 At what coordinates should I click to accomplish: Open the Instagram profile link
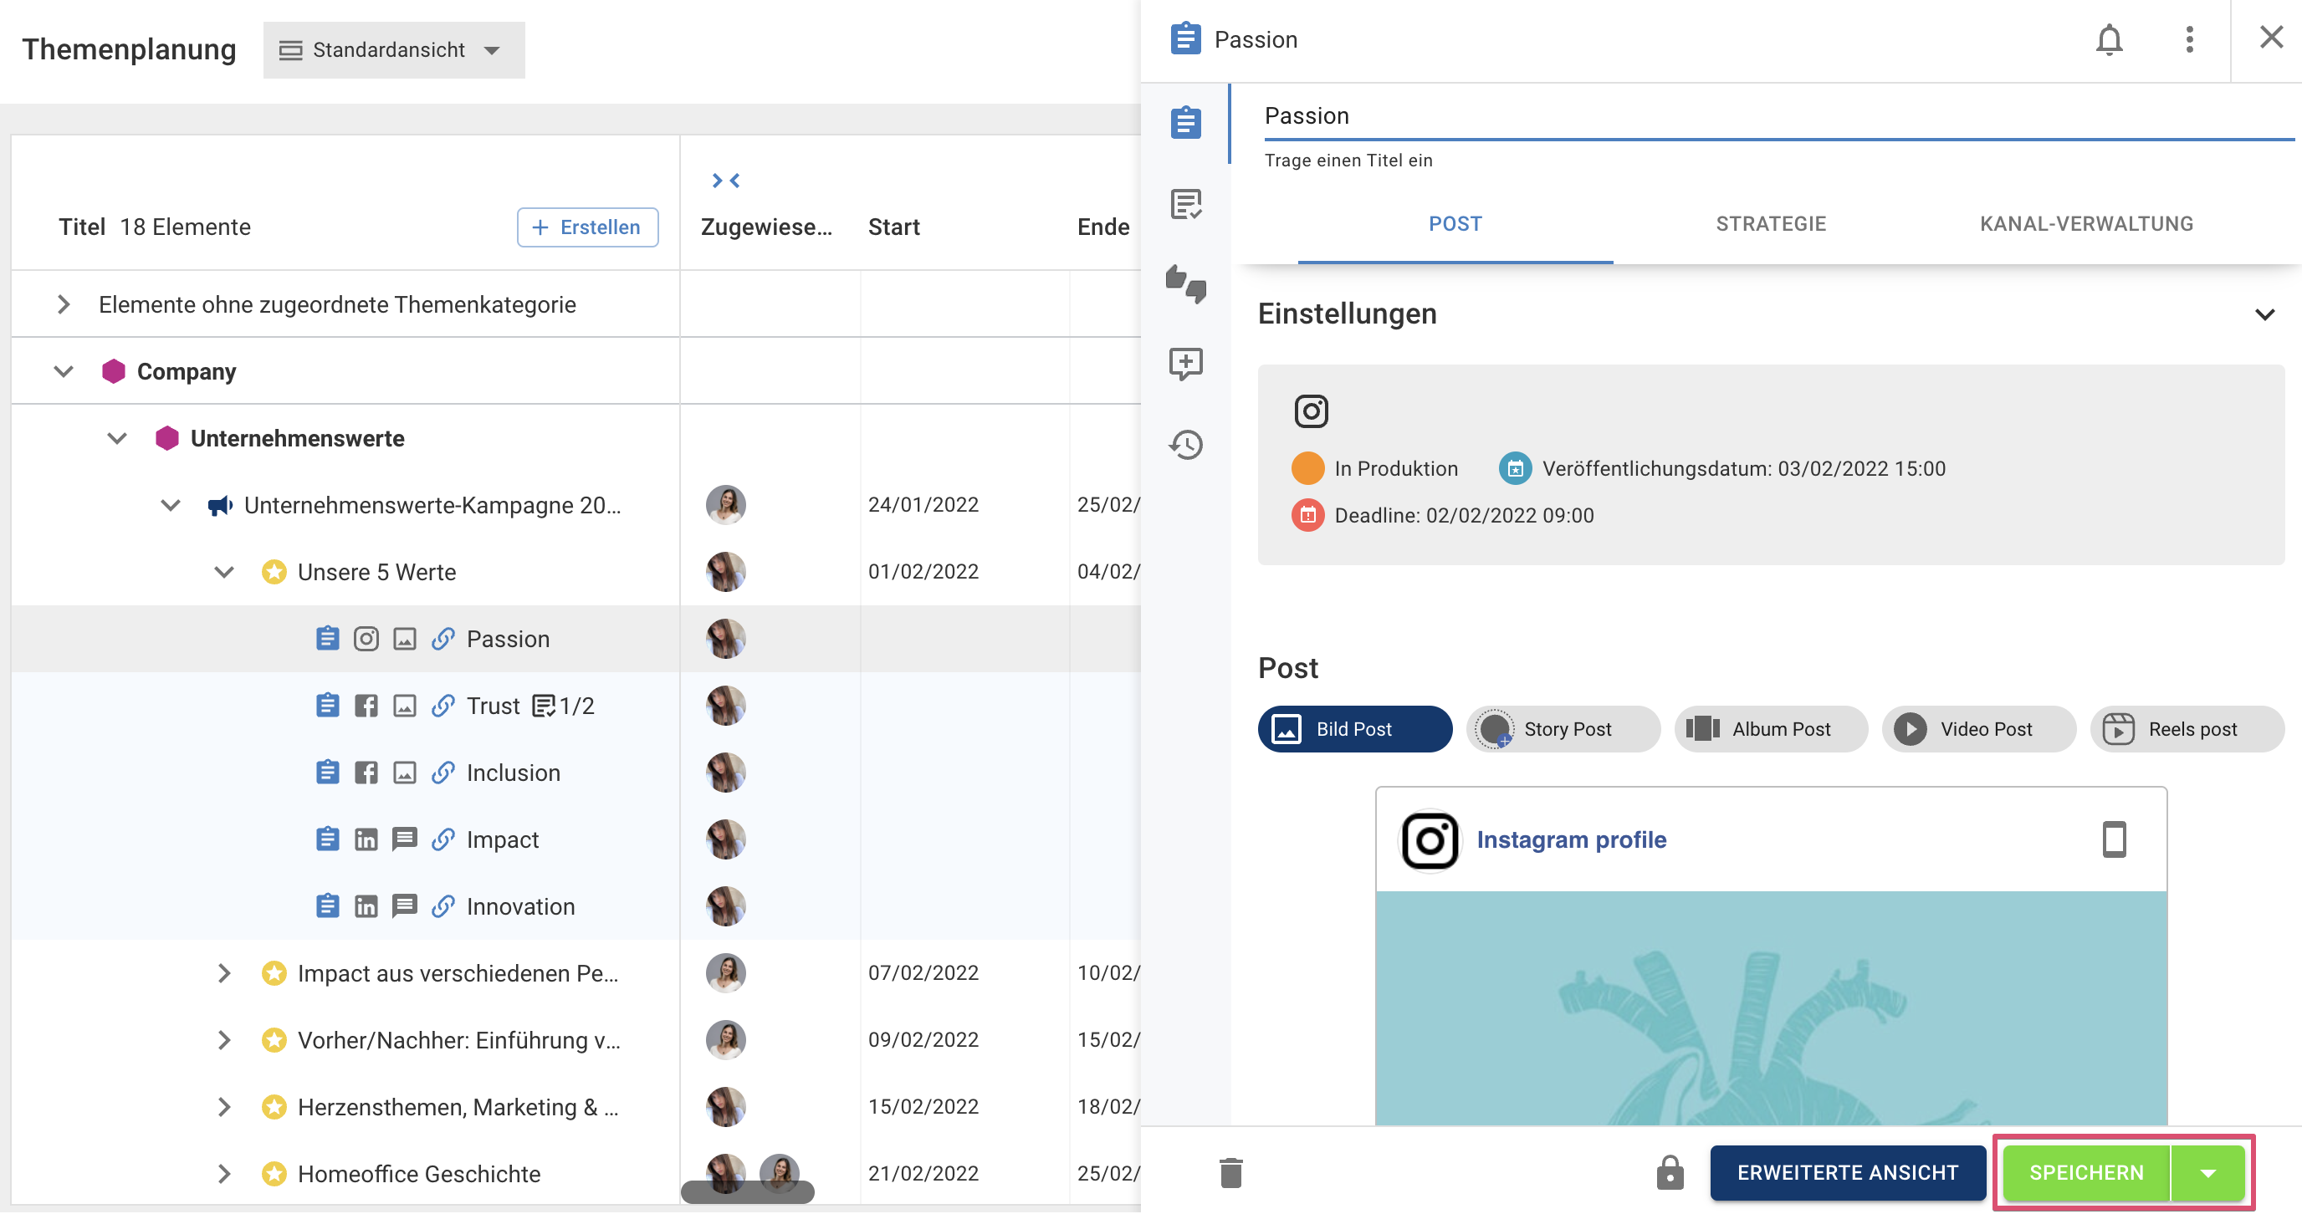pyautogui.click(x=1571, y=839)
